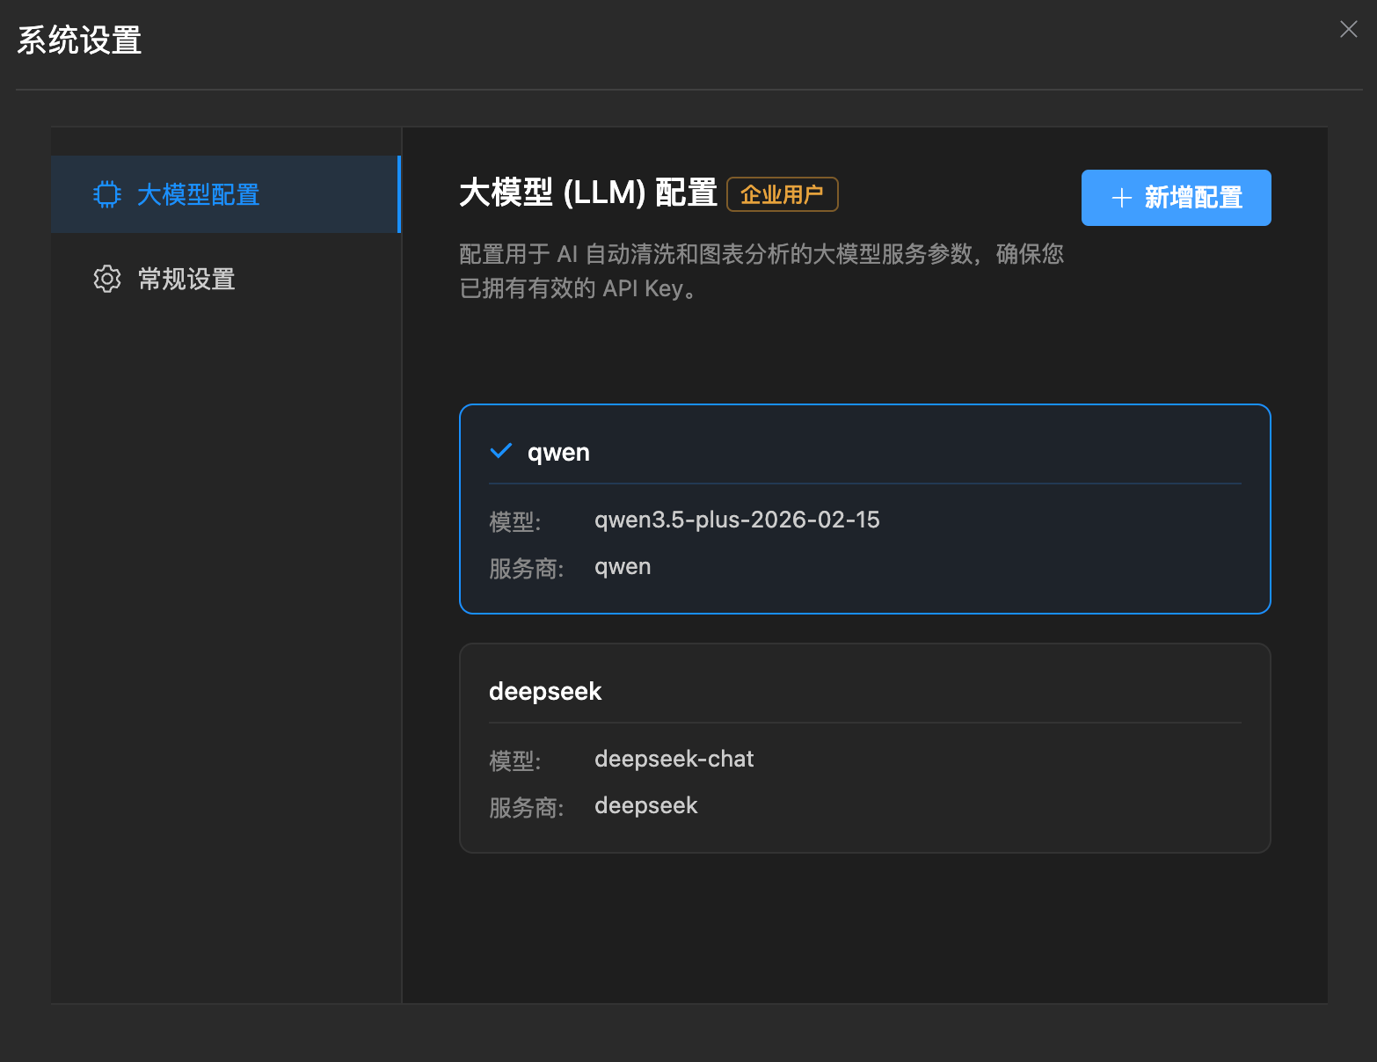This screenshot has height=1062, width=1377.
Task: Click the 新增配置 button
Action: pos(1176,198)
